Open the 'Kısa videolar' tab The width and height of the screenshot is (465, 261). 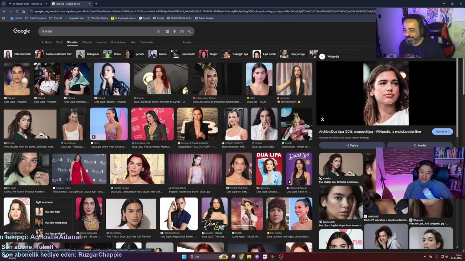pyautogui.click(x=119, y=42)
